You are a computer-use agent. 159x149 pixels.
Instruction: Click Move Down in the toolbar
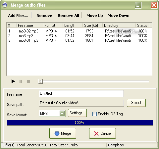pos(119,16)
